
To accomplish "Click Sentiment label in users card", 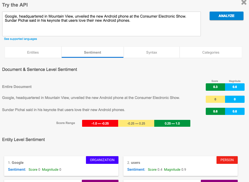I will pos(136,169).
